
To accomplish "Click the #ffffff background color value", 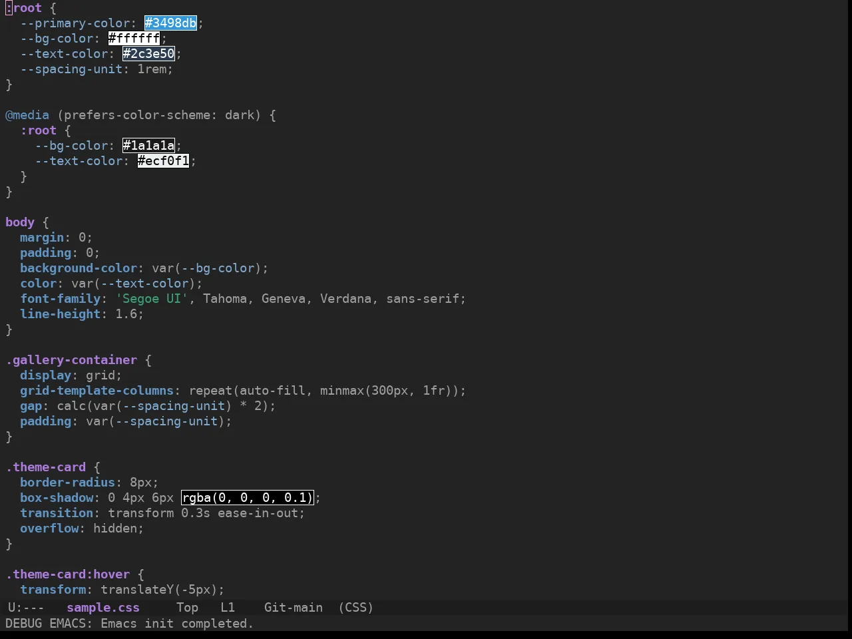I will click(x=134, y=39).
